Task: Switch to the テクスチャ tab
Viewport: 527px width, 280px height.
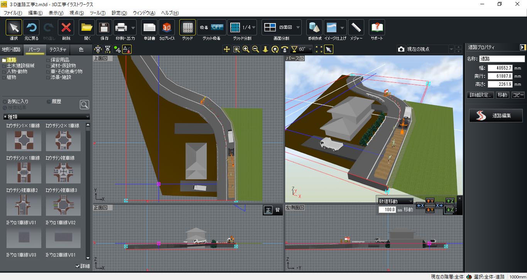Action: coord(58,49)
